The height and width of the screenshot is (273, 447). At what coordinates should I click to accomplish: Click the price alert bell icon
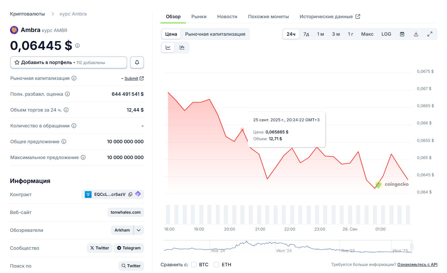tap(137, 62)
